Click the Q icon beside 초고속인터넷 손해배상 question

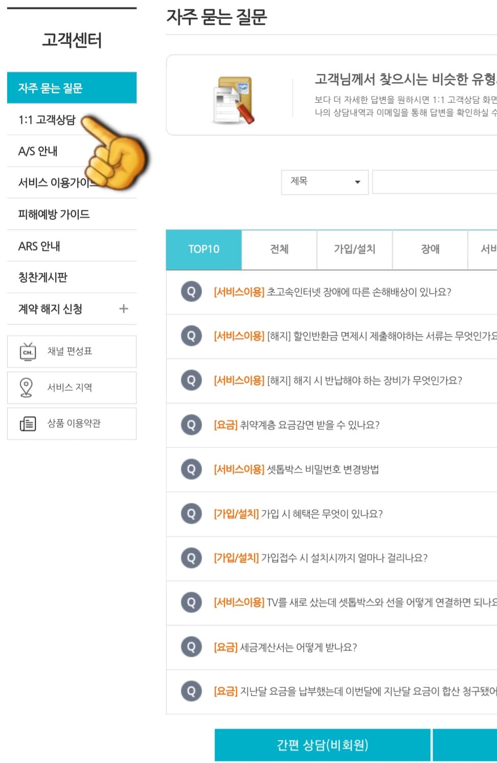(191, 292)
